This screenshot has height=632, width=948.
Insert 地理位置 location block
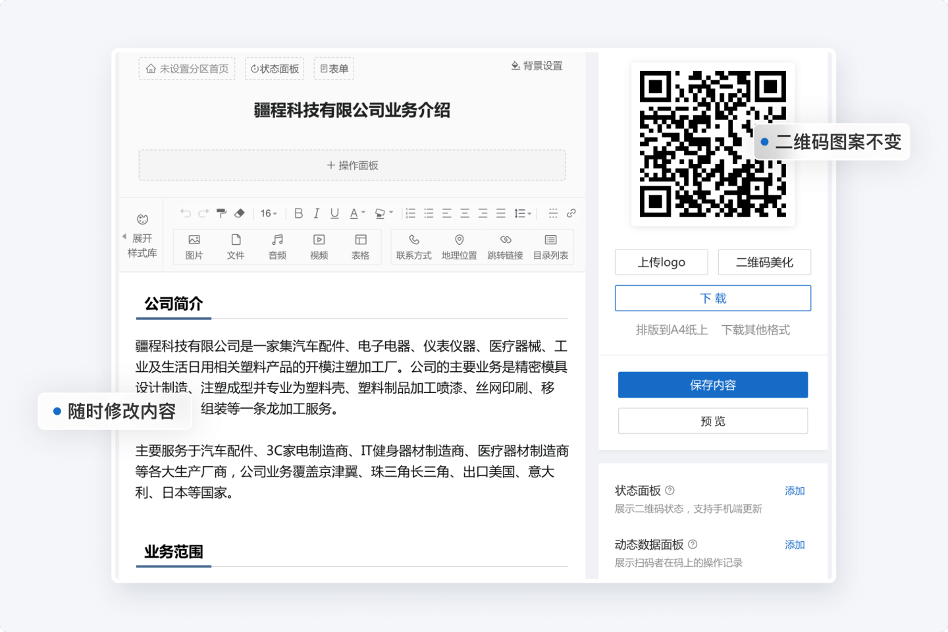point(459,246)
